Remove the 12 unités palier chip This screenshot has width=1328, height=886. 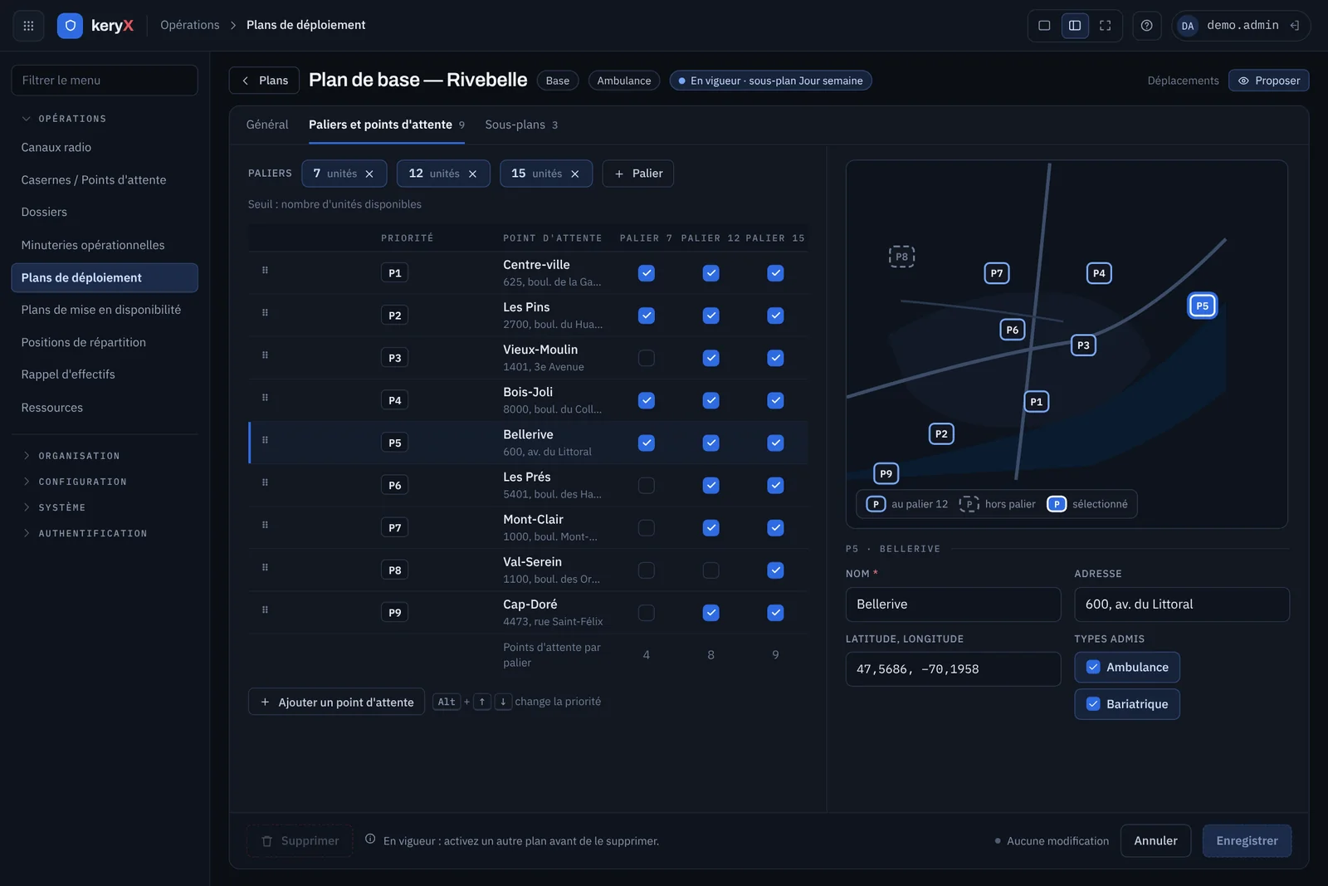click(472, 174)
